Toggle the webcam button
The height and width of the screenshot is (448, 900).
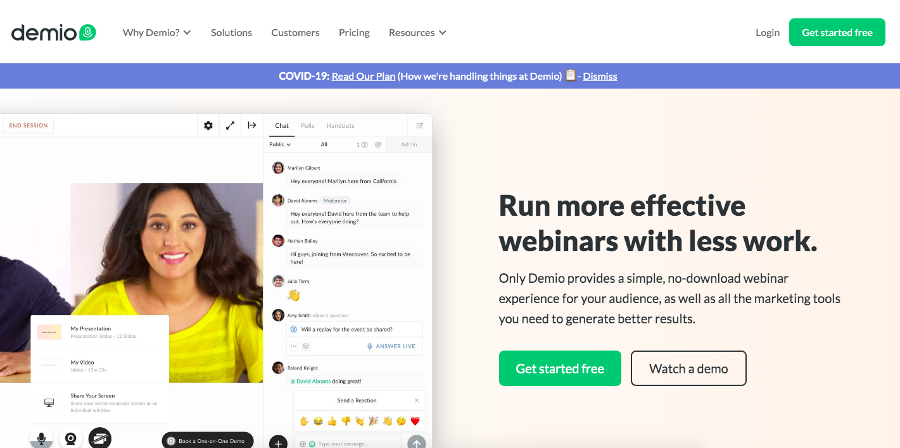pos(71,439)
